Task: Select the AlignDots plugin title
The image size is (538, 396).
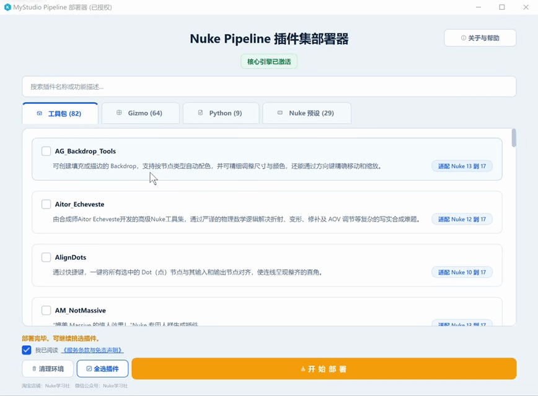Action: click(x=71, y=257)
